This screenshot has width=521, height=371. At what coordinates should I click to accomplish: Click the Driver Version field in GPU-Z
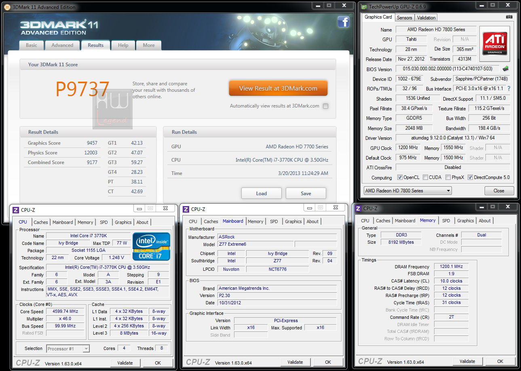[452, 138]
